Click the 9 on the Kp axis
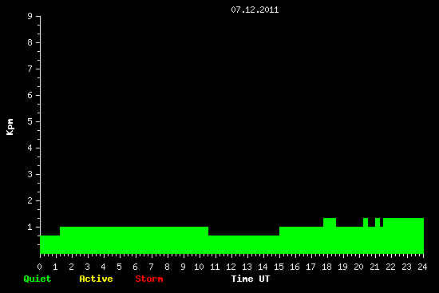The image size is (439, 293). click(30, 16)
